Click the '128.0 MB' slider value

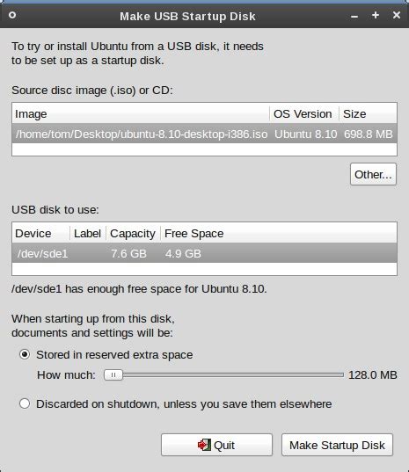pyautogui.click(x=373, y=374)
